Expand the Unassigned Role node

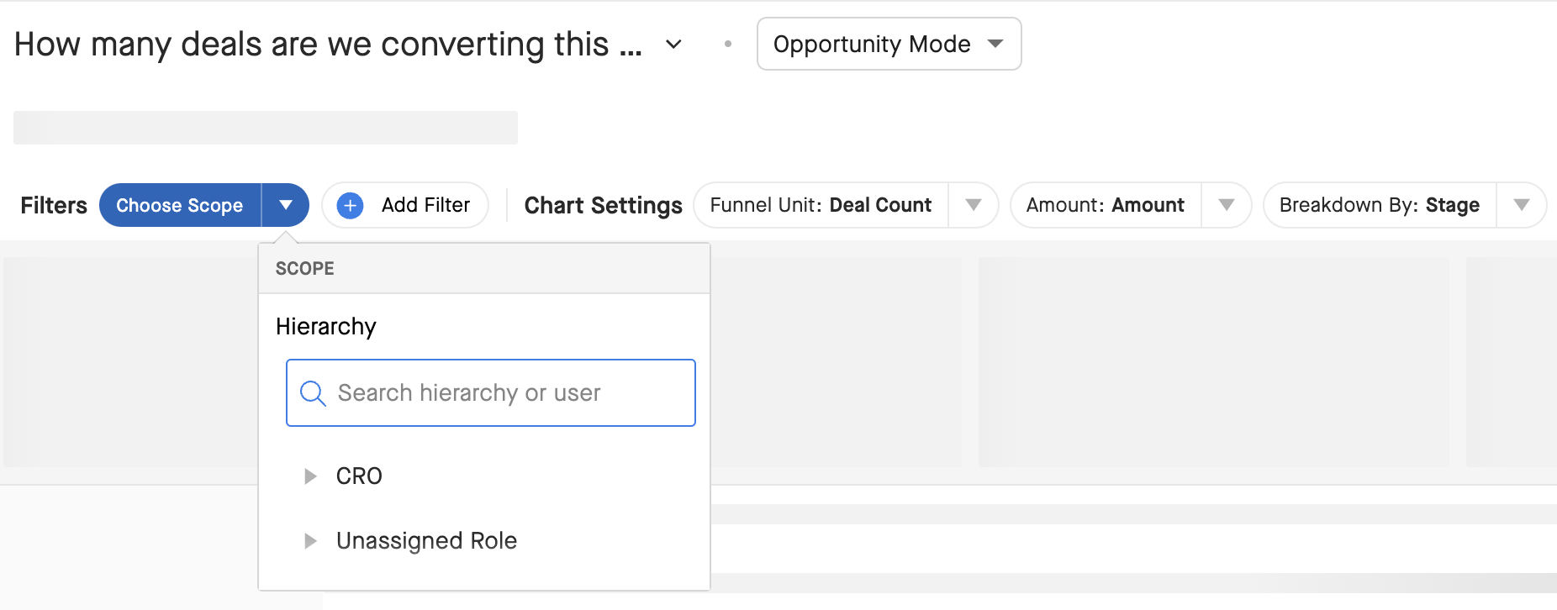click(x=310, y=541)
